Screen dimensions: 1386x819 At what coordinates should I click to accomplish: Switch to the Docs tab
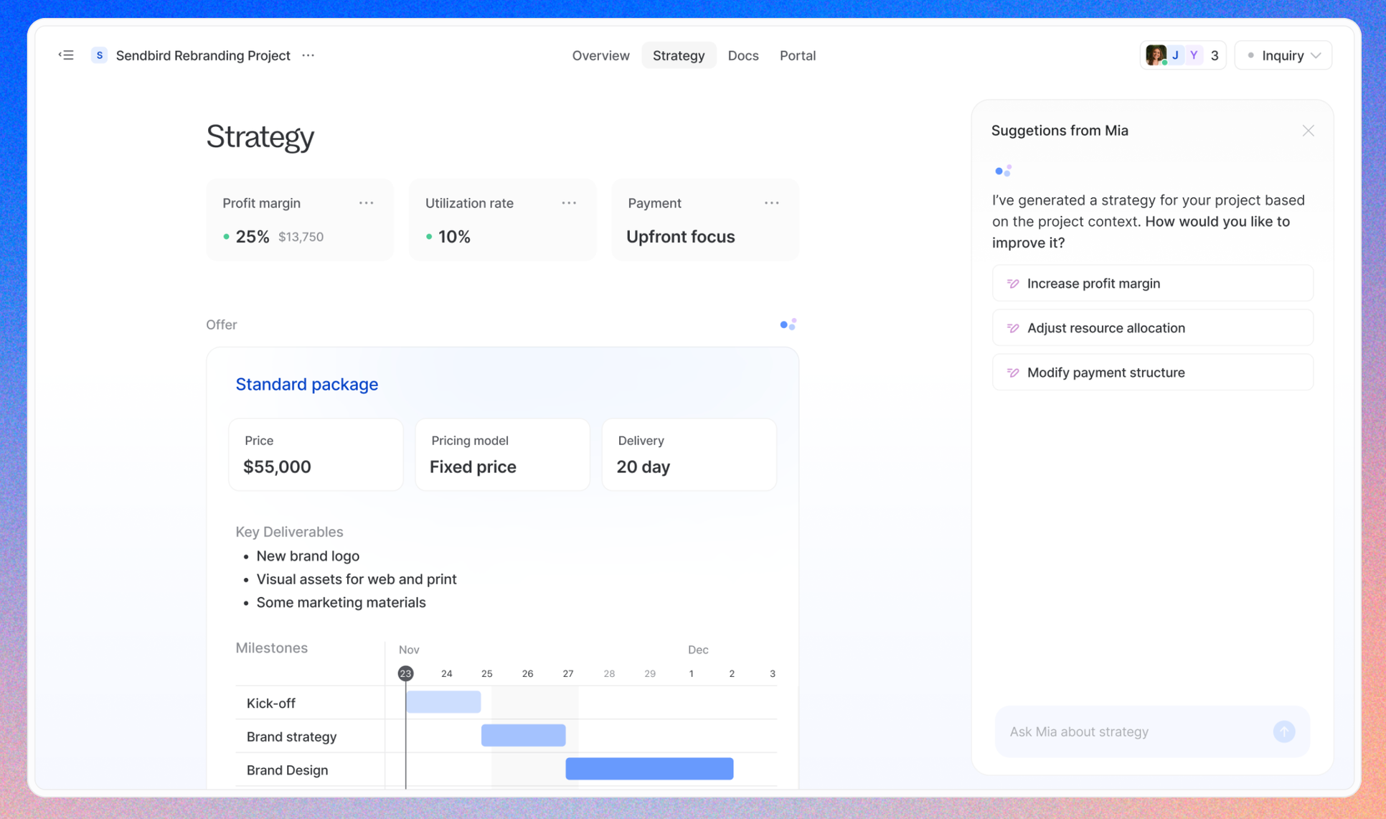[742, 55]
